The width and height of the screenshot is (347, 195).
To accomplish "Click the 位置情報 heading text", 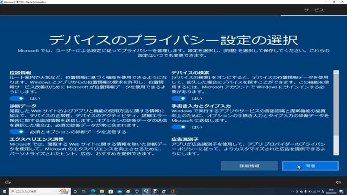I will coord(21,73).
